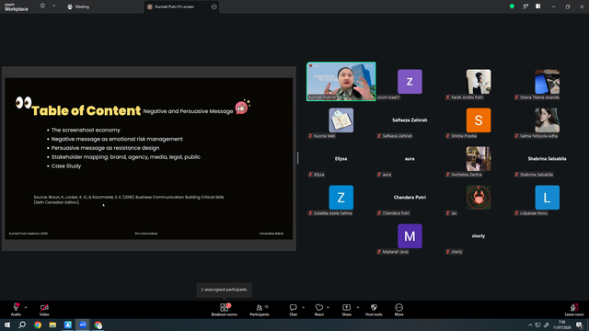This screenshot has height=331, width=589.
Task: Open Windows taskbar search
Action: (22, 325)
